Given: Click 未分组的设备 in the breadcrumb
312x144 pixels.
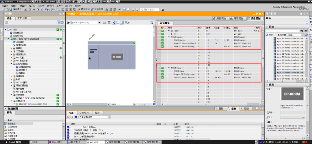Looking at the screenshot, I should tap(87, 14).
